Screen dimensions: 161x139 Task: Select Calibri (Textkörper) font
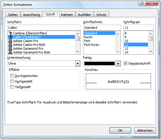tap(41, 37)
